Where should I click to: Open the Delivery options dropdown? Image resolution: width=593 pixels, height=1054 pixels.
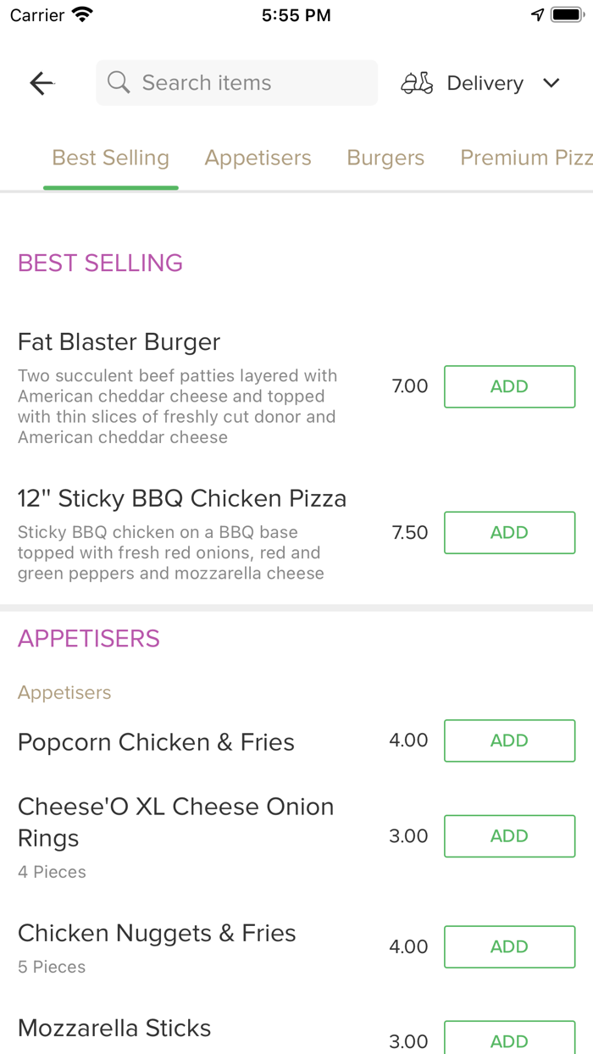[485, 82]
